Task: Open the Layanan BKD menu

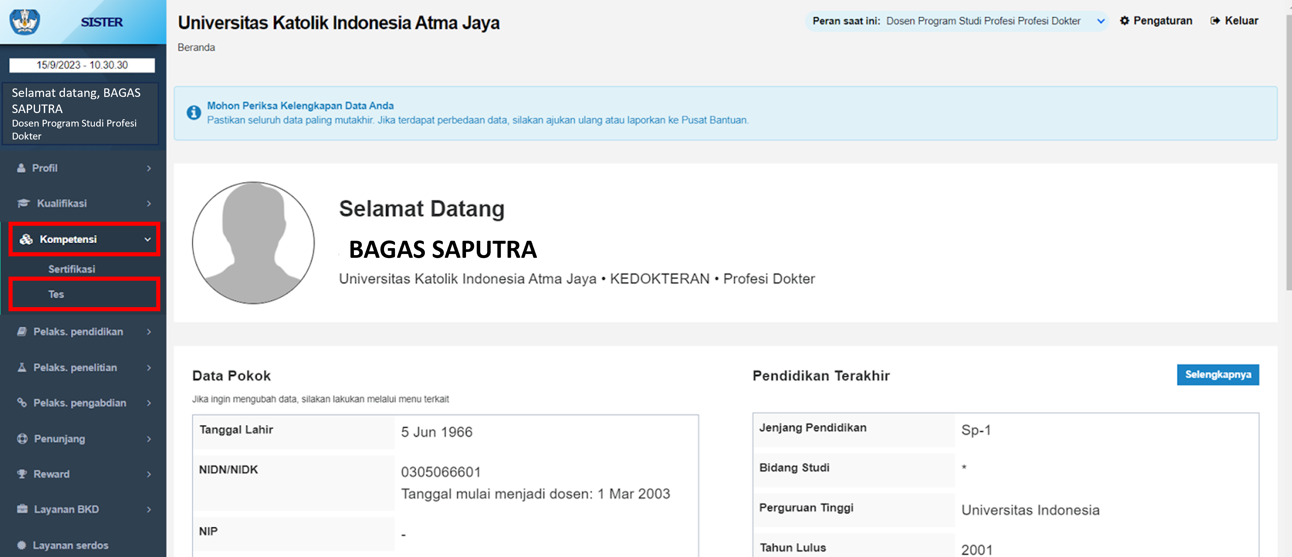Action: [x=83, y=509]
